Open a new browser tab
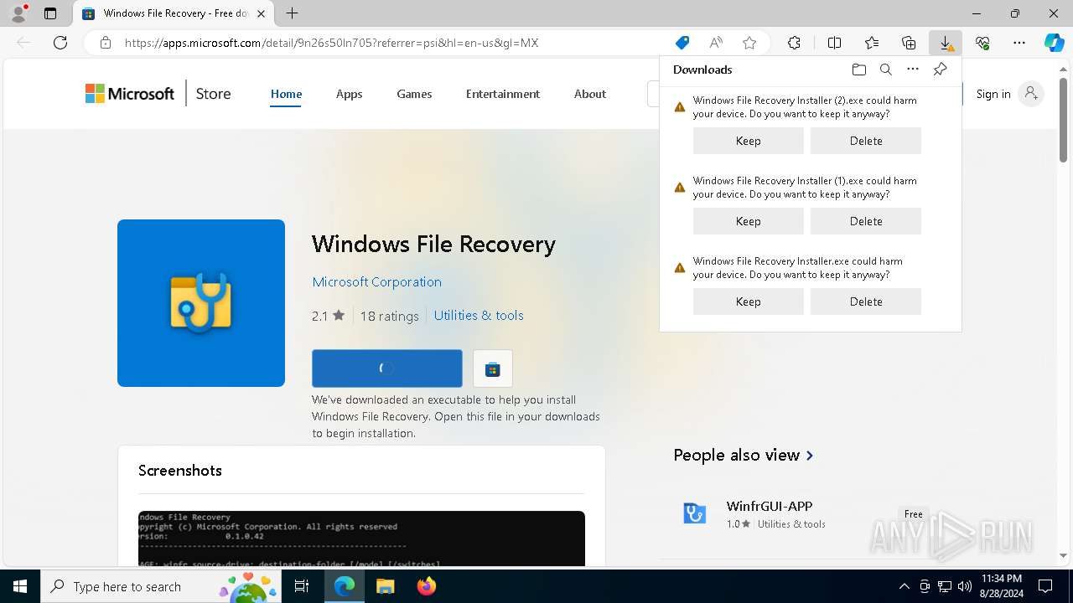This screenshot has width=1073, height=603. [292, 13]
